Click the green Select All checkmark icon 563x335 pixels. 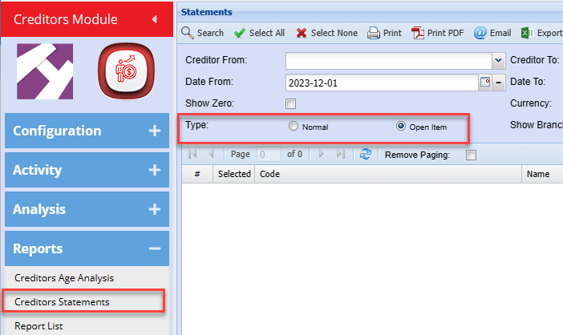pos(240,33)
